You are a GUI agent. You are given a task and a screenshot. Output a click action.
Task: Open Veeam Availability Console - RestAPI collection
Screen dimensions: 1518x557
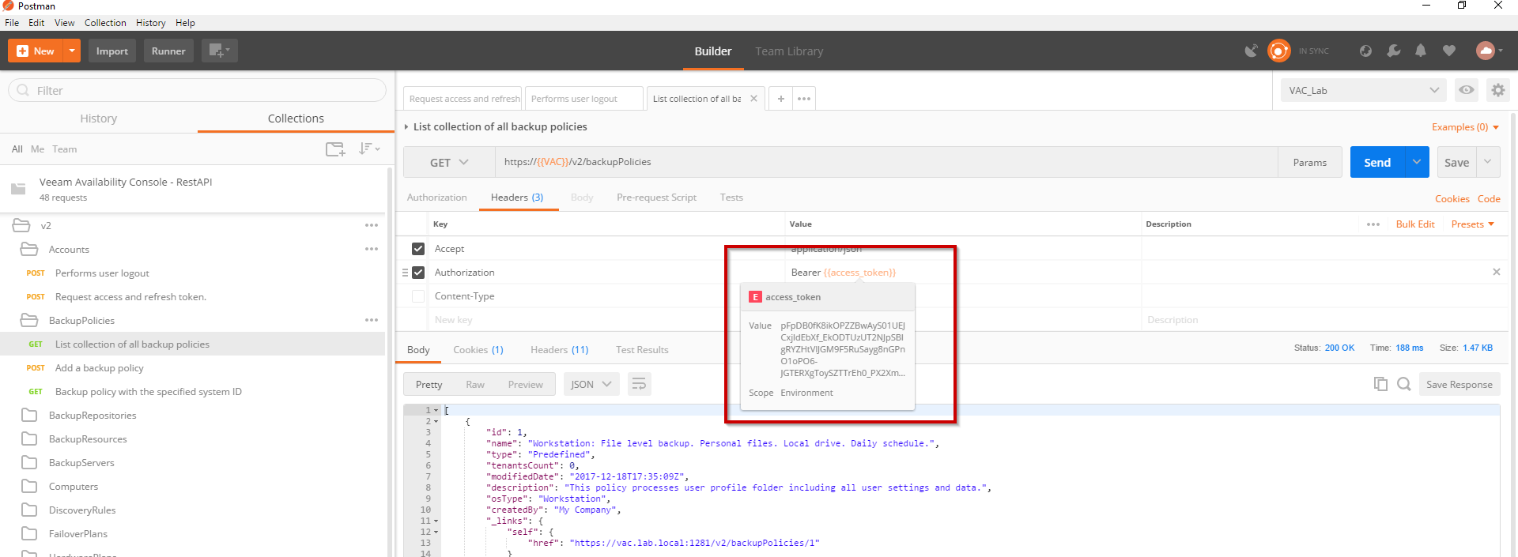tap(194, 189)
